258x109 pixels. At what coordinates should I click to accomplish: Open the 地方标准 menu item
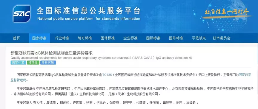(x=85, y=38)
